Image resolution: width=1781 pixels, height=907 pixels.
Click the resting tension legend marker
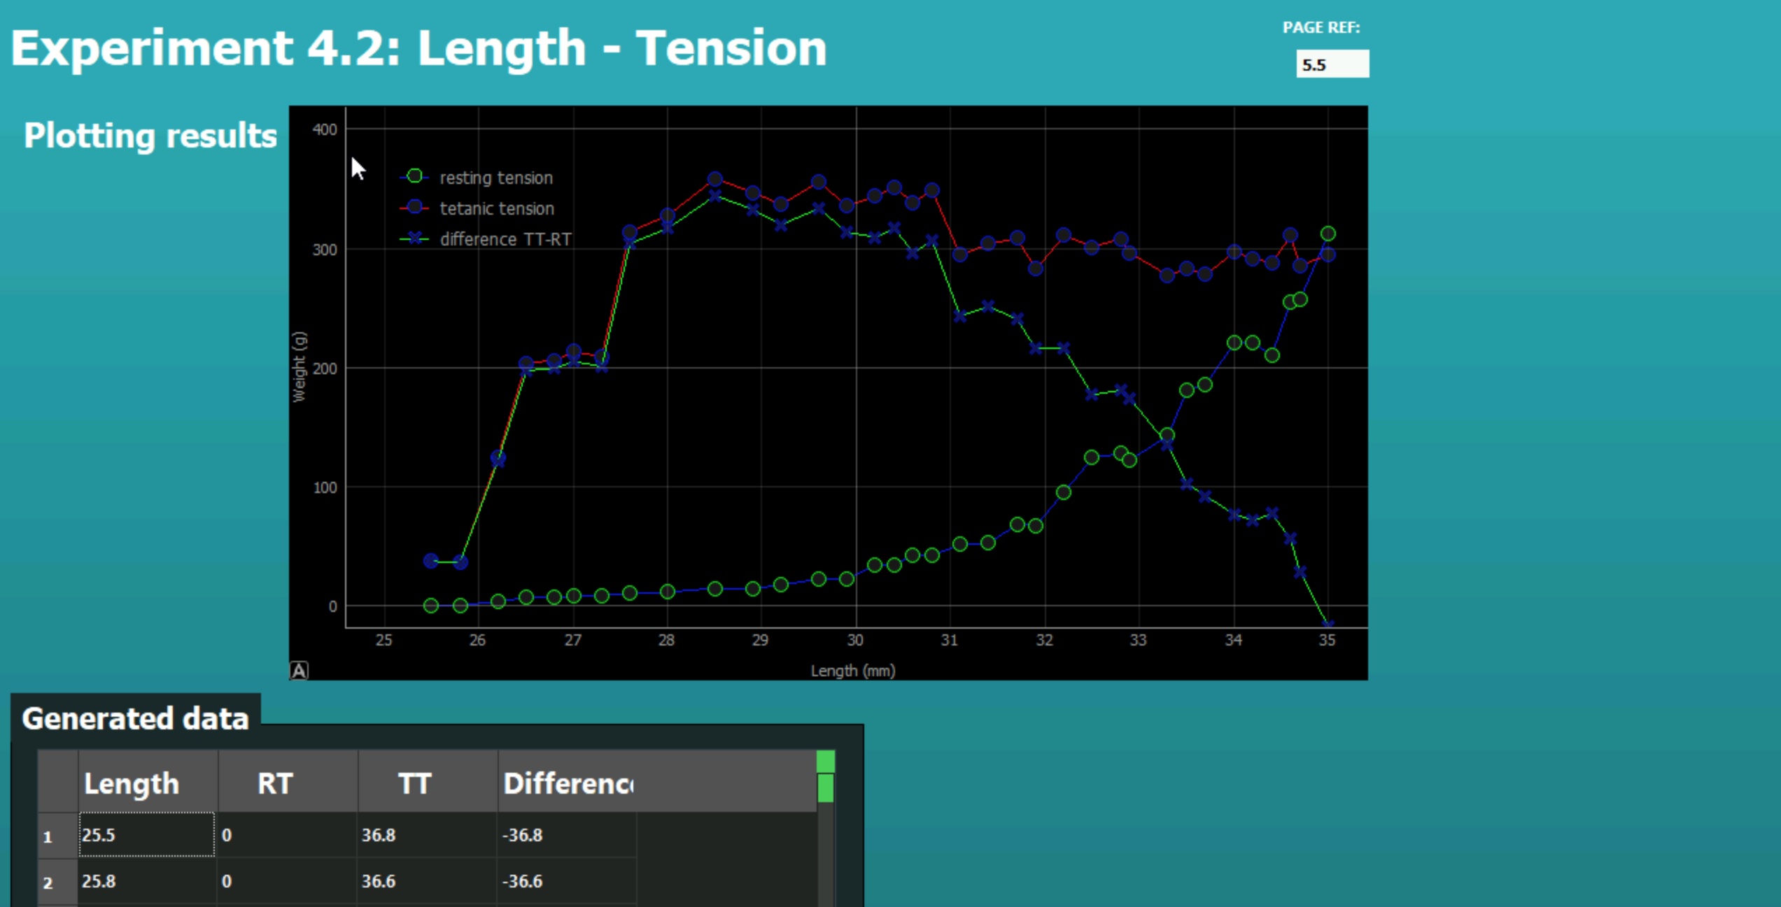coord(414,177)
